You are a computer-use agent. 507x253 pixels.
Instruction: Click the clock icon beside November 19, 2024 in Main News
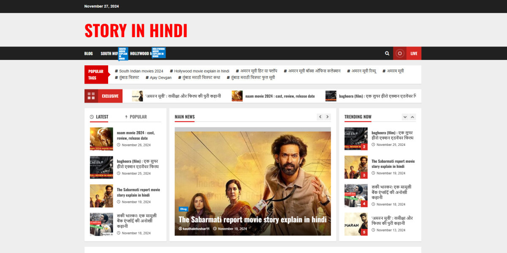coord(215,229)
